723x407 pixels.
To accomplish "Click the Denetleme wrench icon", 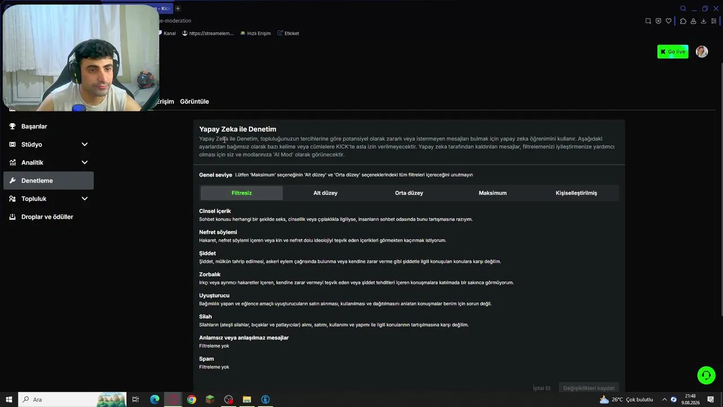I will pyautogui.click(x=12, y=181).
